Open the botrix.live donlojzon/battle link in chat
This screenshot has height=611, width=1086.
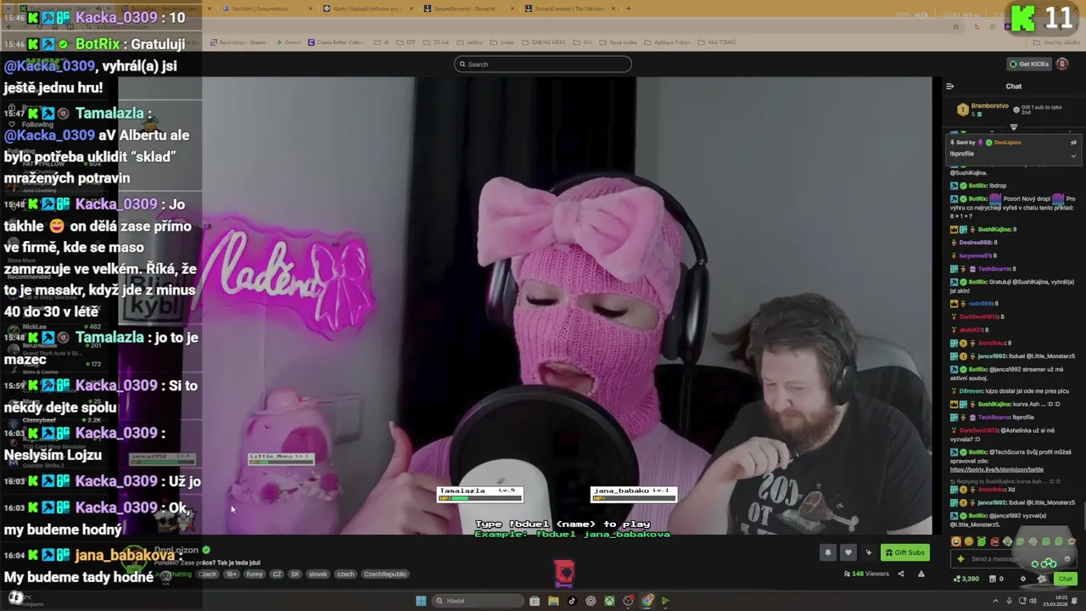(x=997, y=469)
